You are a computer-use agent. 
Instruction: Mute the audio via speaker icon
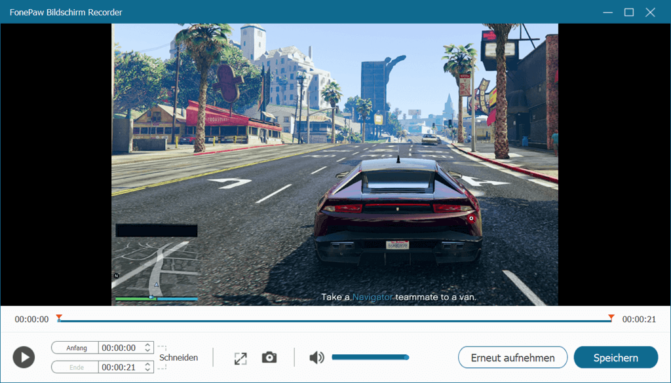tap(316, 357)
